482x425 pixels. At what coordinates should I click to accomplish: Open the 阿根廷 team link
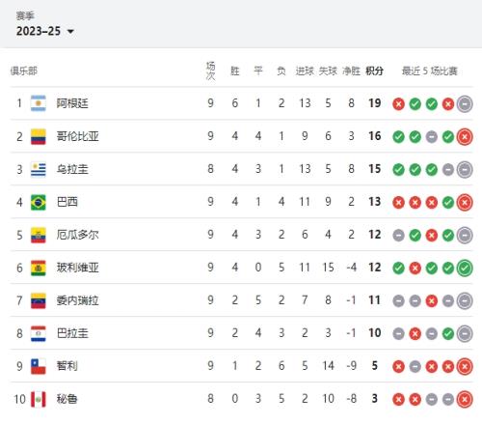(72, 103)
